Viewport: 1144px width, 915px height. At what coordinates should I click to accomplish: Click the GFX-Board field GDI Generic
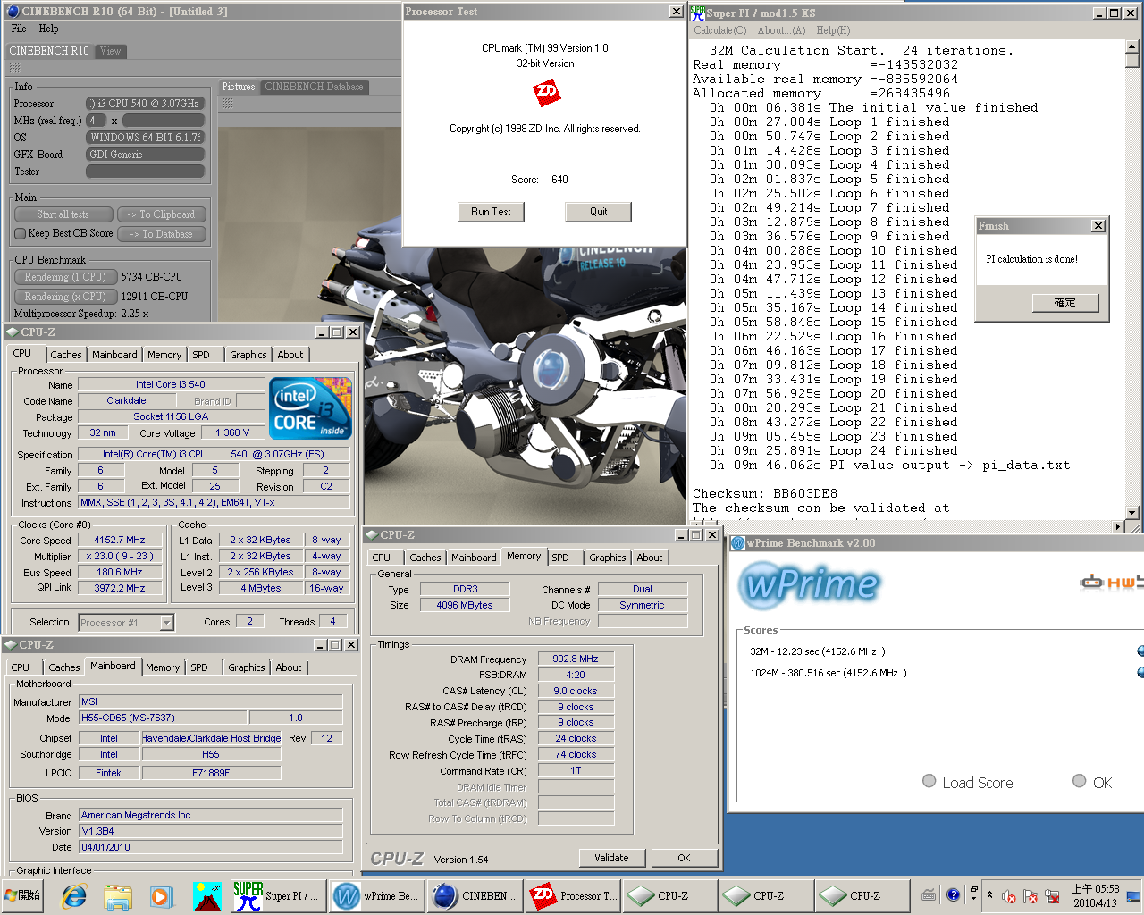(x=146, y=155)
